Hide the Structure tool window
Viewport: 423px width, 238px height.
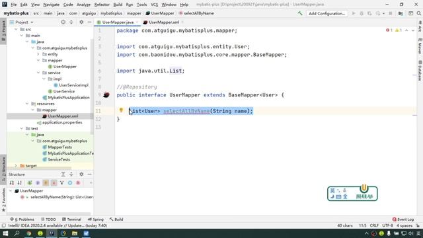[89, 175]
